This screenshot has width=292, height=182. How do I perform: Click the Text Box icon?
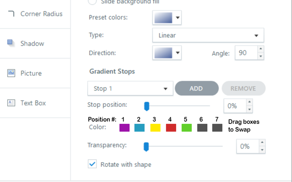point(11,103)
